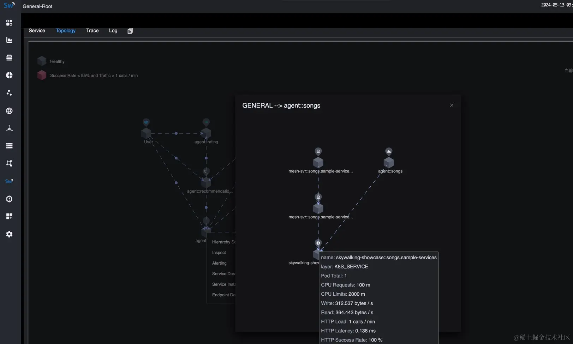Select the dashboard grid icon at sidebar top
Viewport: 573px width, 344px height.
pos(9,22)
